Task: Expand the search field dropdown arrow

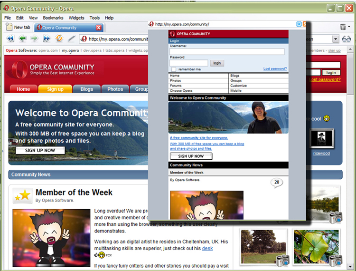Action: click(x=335, y=39)
